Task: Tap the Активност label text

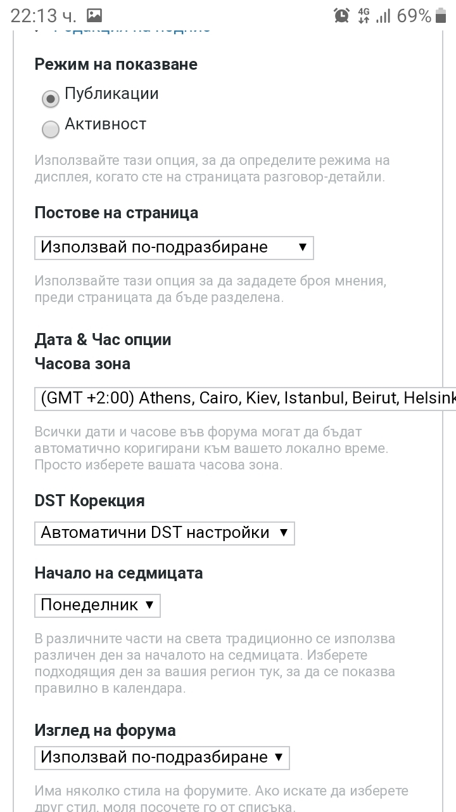Action: 105,124
